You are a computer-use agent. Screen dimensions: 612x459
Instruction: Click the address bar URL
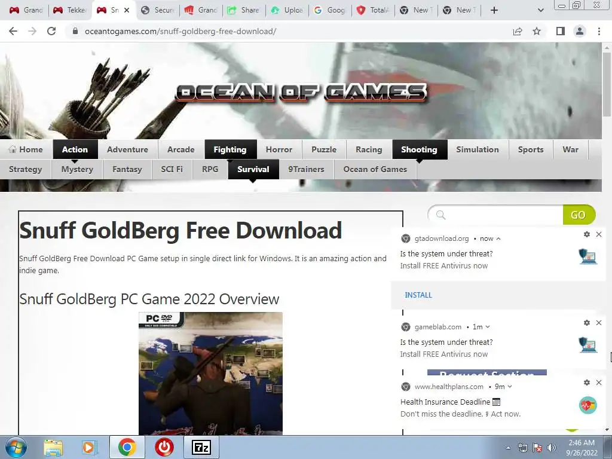[180, 31]
